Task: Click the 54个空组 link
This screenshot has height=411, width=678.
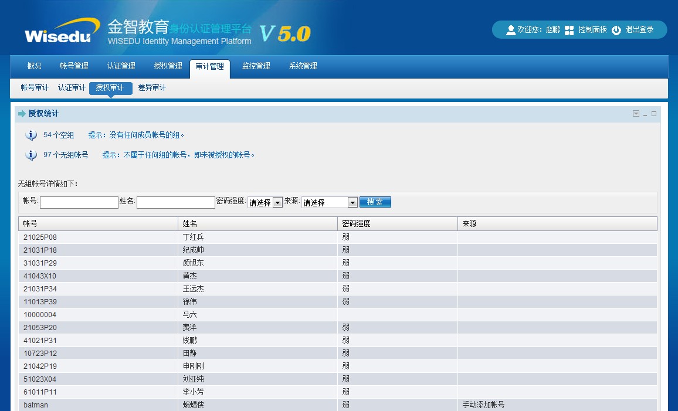Action: (59, 135)
